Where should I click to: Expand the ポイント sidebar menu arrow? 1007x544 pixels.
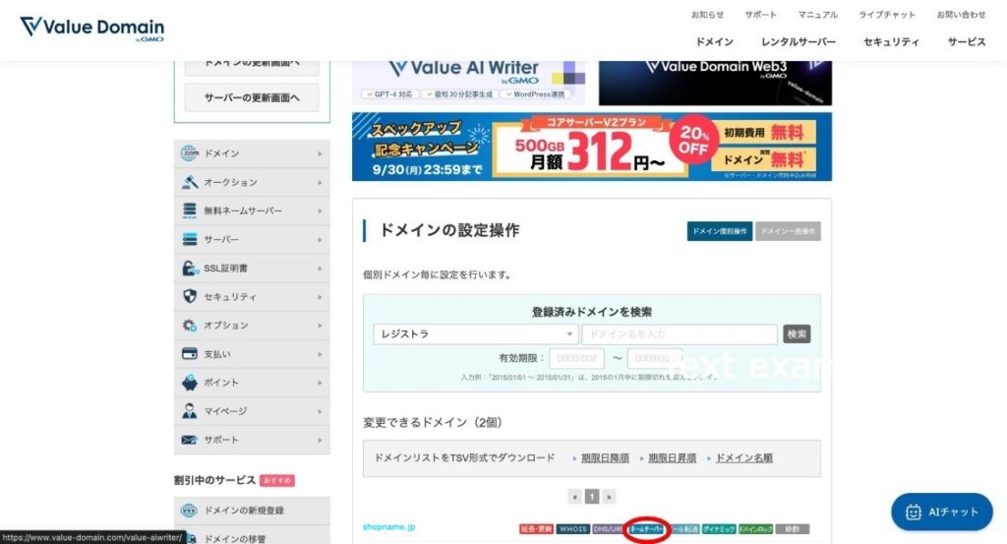[x=320, y=383]
